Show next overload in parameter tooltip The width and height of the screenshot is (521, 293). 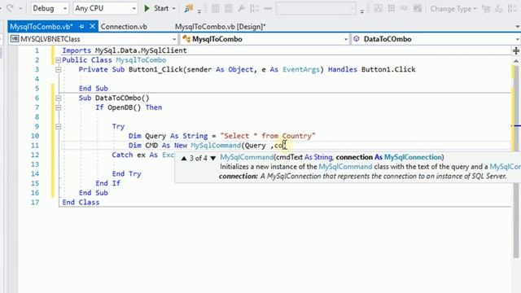pyautogui.click(x=213, y=158)
